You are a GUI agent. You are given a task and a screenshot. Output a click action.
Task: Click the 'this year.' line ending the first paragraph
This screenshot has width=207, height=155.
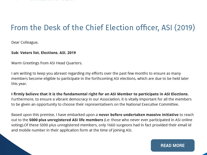(x=19, y=84)
